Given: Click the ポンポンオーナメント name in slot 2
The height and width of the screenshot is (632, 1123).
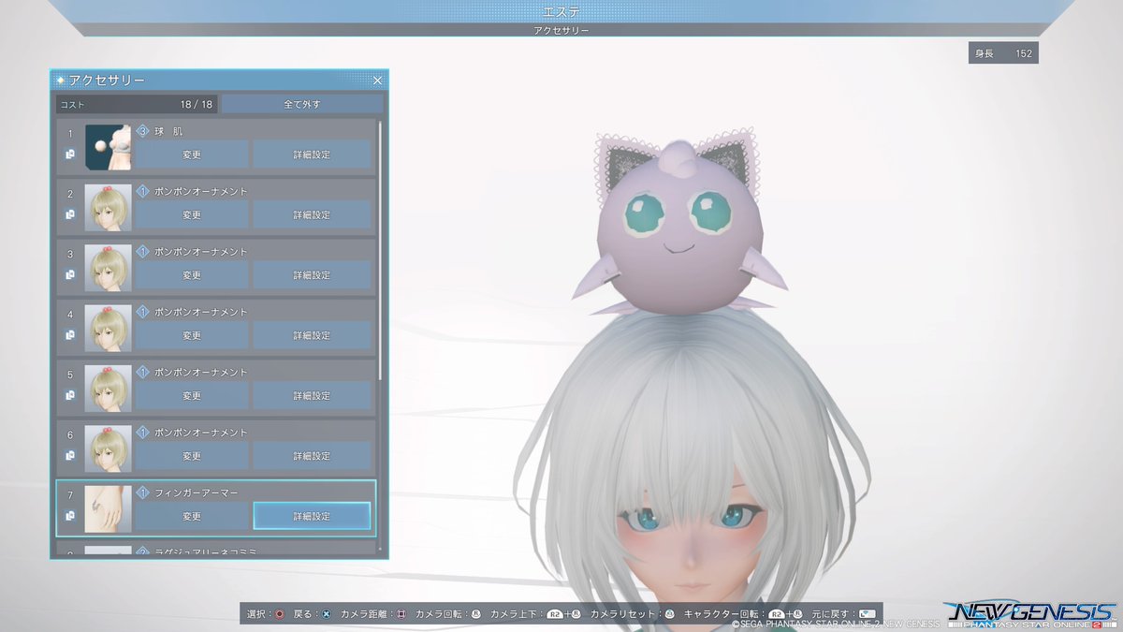Looking at the screenshot, I should (x=201, y=191).
